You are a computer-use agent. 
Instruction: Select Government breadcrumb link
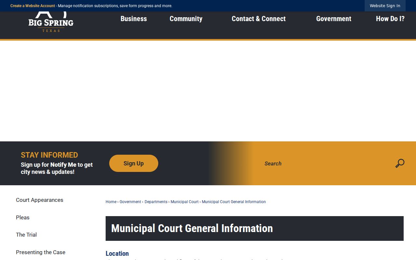(x=130, y=202)
